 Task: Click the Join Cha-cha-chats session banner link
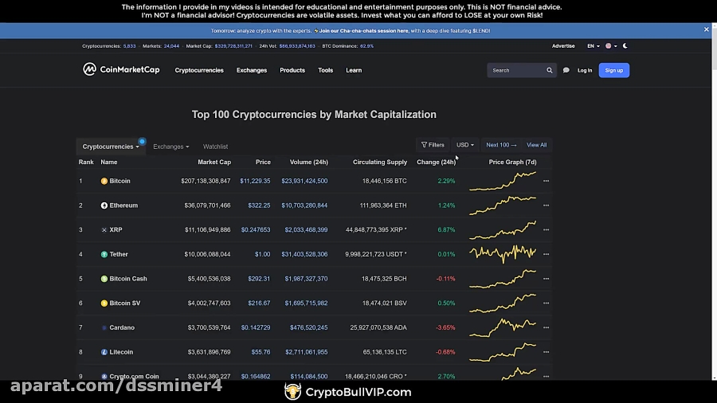[363, 30]
